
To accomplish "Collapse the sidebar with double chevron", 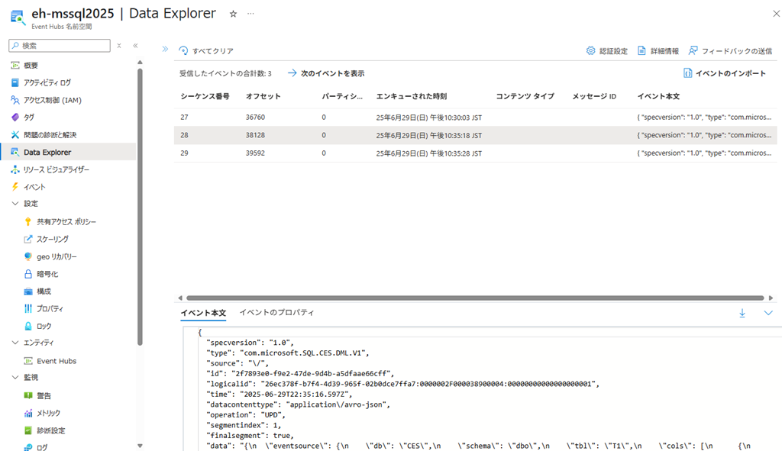I will (135, 45).
